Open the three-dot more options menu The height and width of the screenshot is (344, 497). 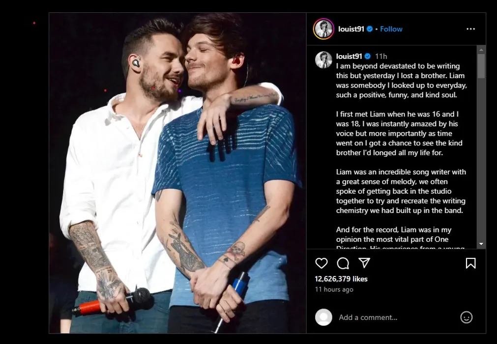tap(470, 29)
